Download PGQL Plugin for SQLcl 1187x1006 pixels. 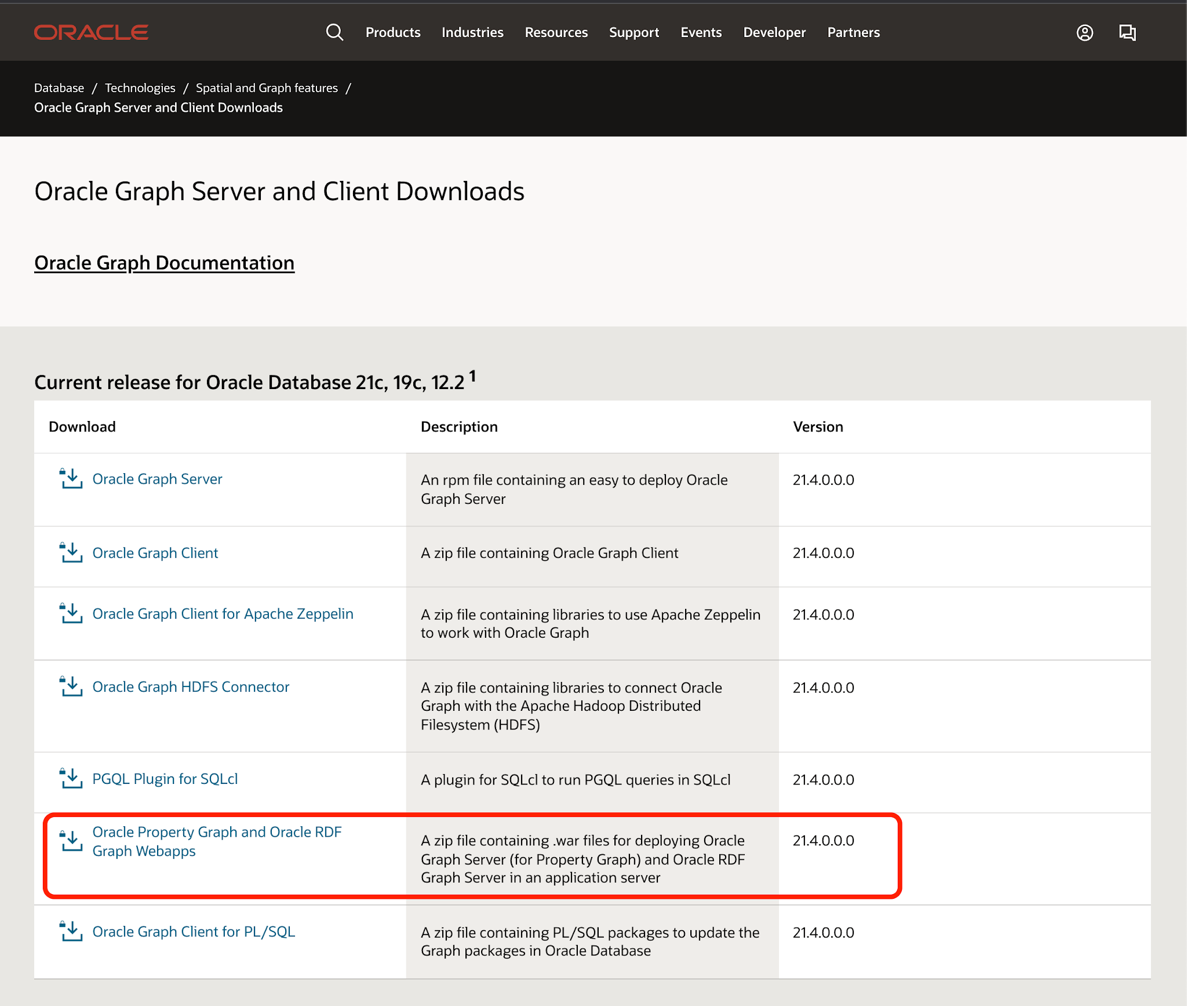tap(165, 779)
